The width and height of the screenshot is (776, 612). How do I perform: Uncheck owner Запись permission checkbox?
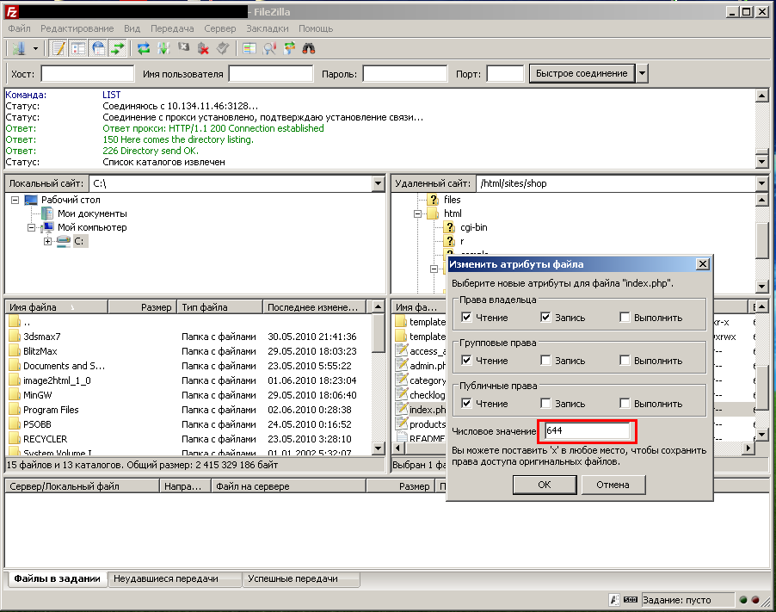pos(545,318)
